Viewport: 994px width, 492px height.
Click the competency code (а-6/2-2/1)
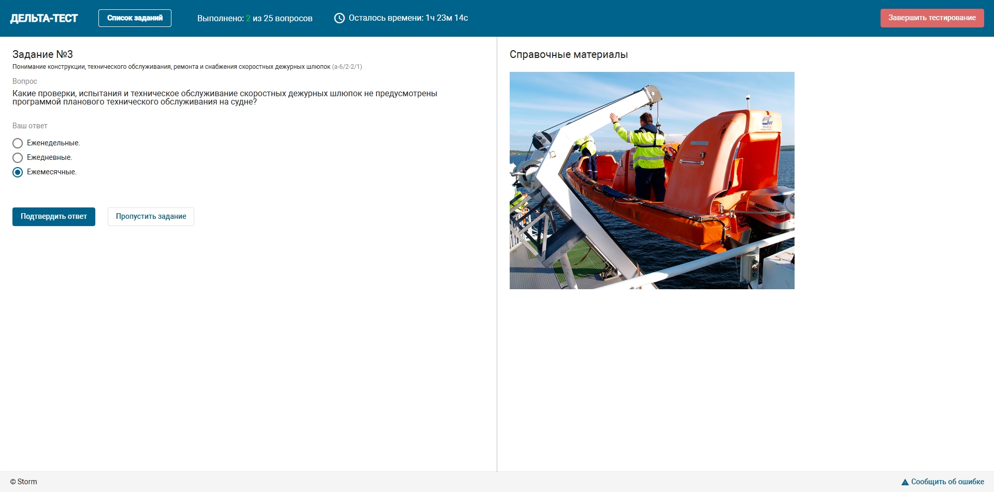(x=347, y=67)
